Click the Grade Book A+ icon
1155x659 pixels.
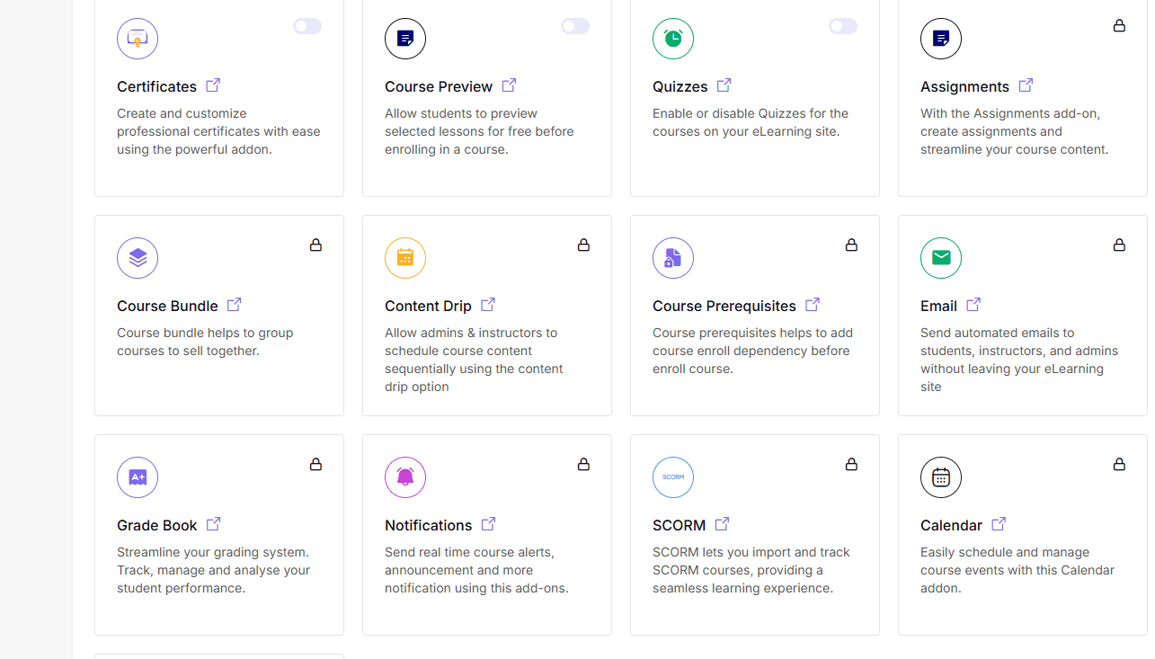pyautogui.click(x=138, y=477)
